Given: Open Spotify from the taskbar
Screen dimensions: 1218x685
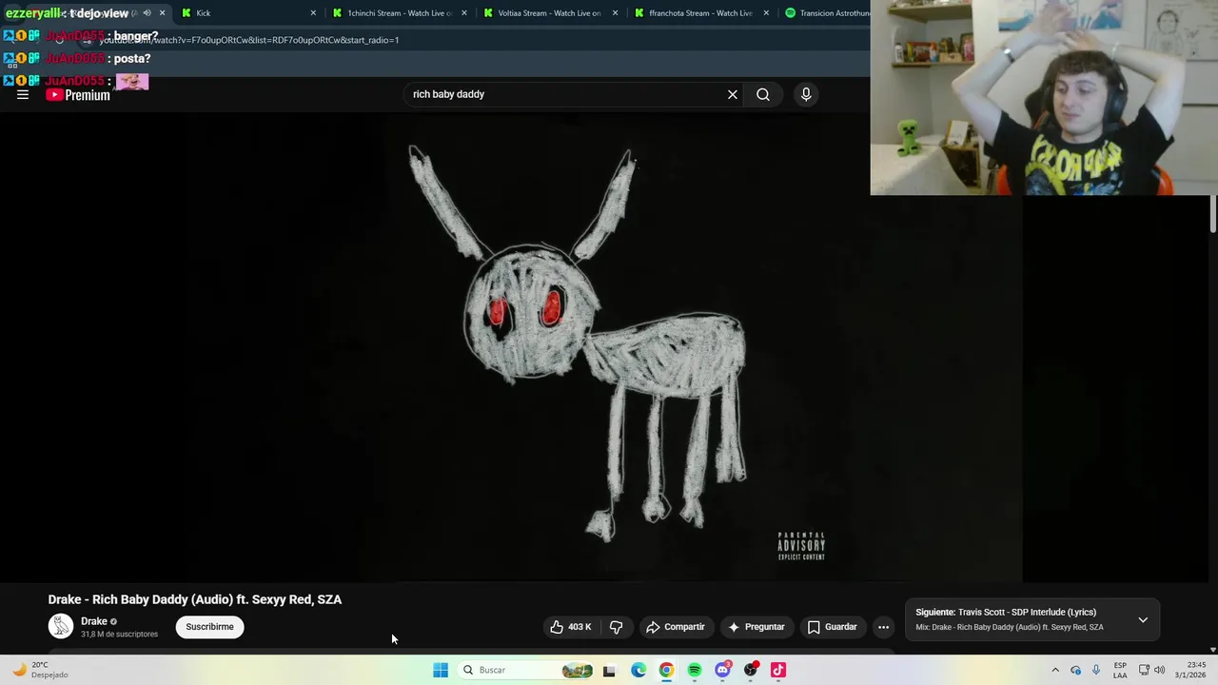Looking at the screenshot, I should coord(695,670).
